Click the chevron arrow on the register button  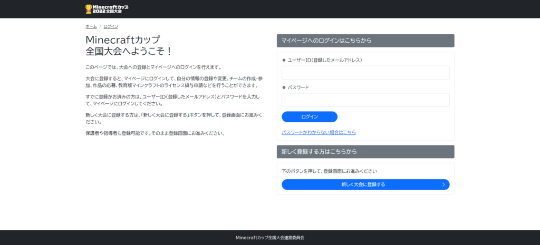(x=443, y=184)
